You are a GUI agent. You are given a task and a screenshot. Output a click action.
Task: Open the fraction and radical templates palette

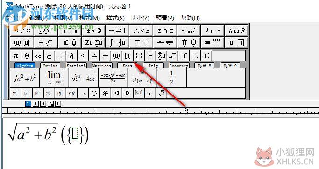pos(46,43)
